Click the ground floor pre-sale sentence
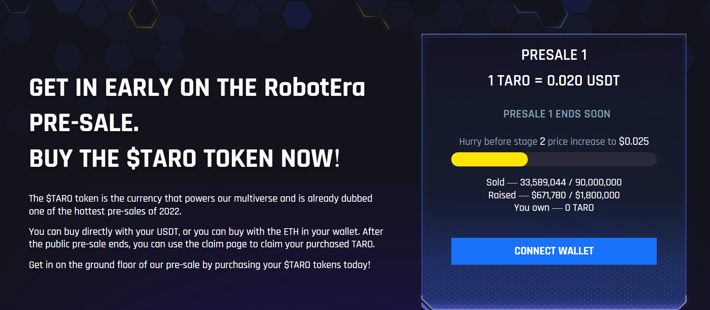Viewport: 710px width, 310px height. click(x=200, y=265)
